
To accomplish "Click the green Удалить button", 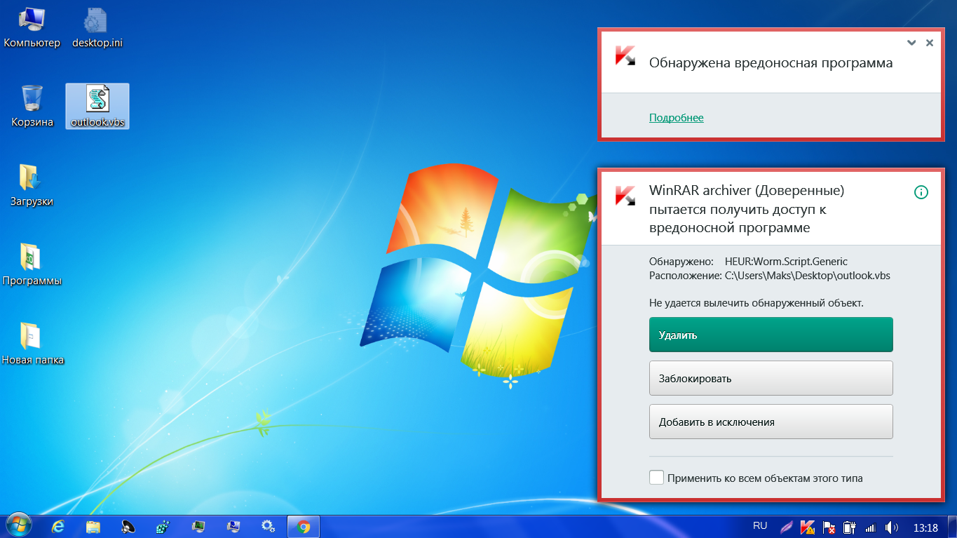I will click(x=771, y=335).
